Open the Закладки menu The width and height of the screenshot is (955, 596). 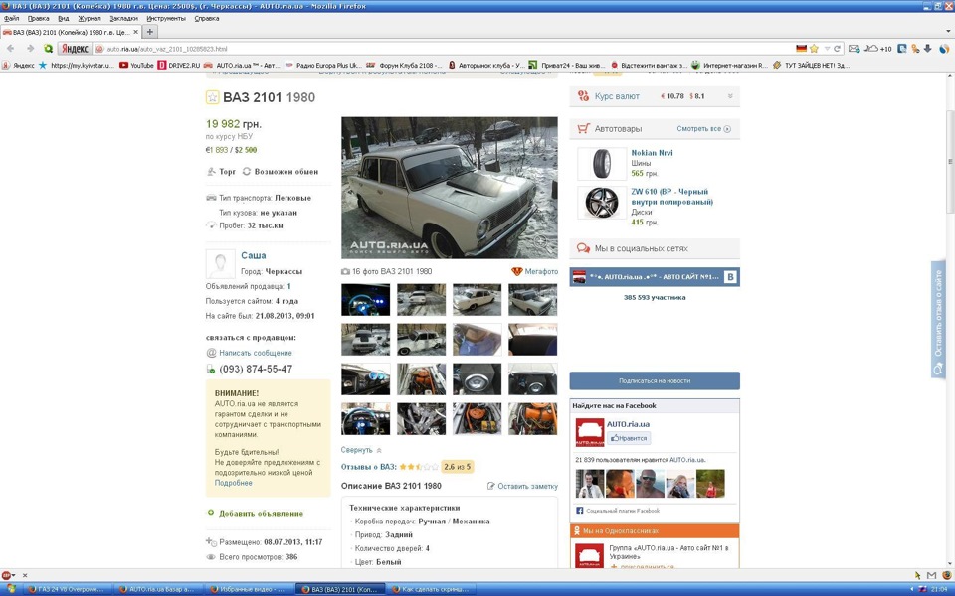click(x=123, y=18)
